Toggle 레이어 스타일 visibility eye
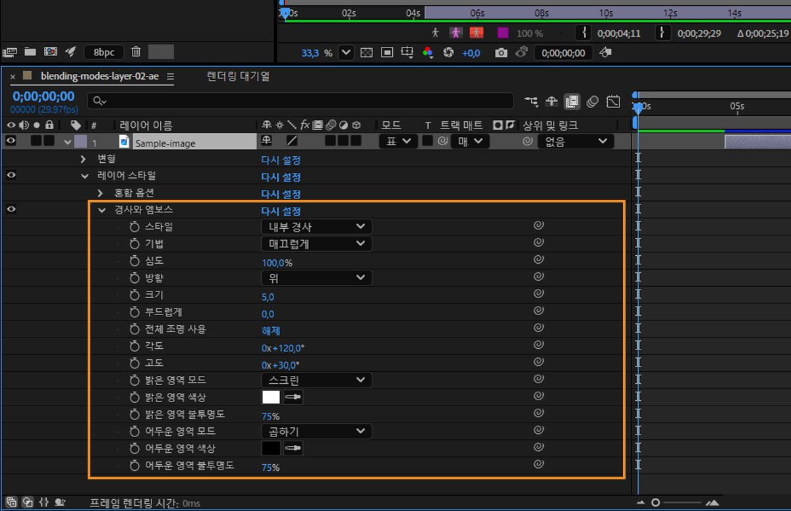Screen dimensions: 791x511 tap(11, 175)
